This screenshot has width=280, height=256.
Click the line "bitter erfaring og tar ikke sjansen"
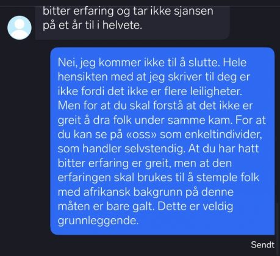tap(128, 12)
